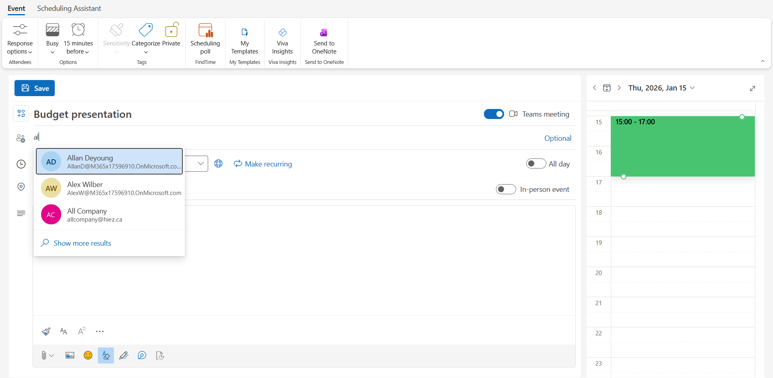The width and height of the screenshot is (773, 378).
Task: Enable the In-person event toggle
Action: [506, 189]
